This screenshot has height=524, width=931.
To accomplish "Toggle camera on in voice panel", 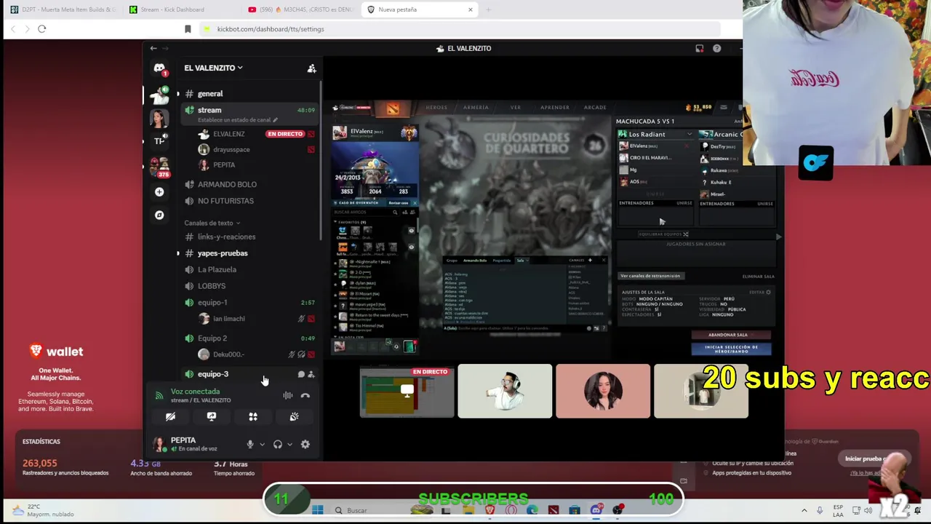I will pyautogui.click(x=170, y=417).
